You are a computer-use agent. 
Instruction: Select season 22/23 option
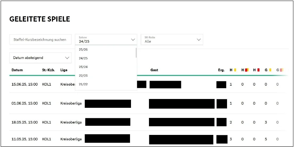click(x=84, y=76)
